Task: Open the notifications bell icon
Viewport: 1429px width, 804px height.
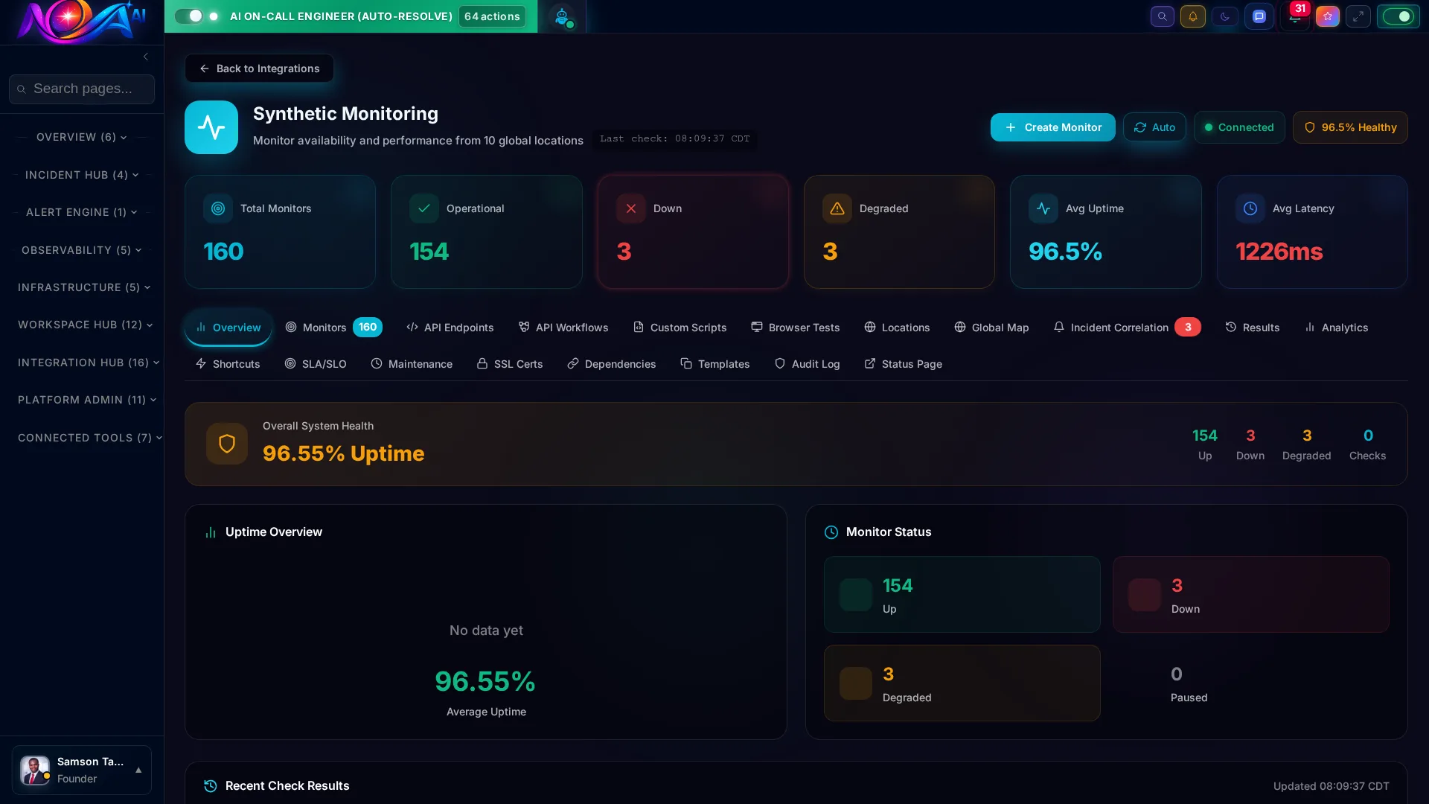Action: pyautogui.click(x=1193, y=16)
